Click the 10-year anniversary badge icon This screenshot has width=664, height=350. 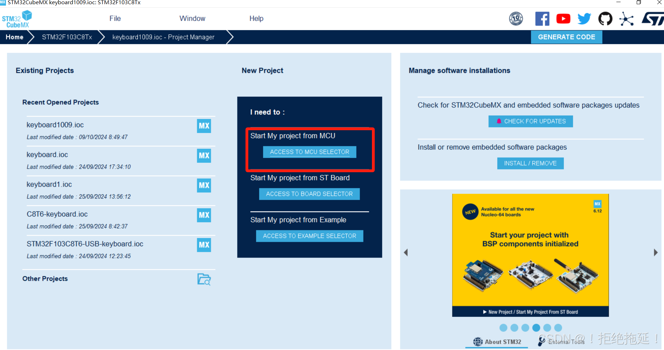(x=516, y=19)
